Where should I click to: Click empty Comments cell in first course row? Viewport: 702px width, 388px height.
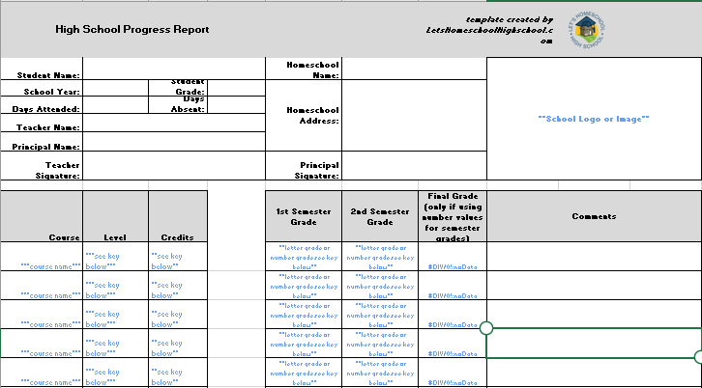[594, 257]
